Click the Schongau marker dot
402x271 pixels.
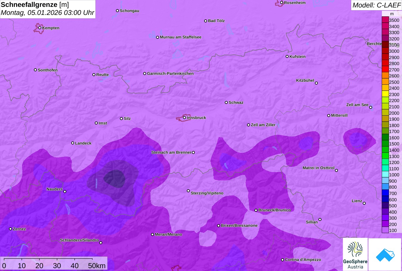(x=117, y=11)
